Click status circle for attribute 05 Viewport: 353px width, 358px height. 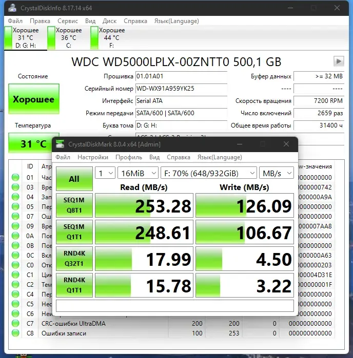click(x=15, y=206)
